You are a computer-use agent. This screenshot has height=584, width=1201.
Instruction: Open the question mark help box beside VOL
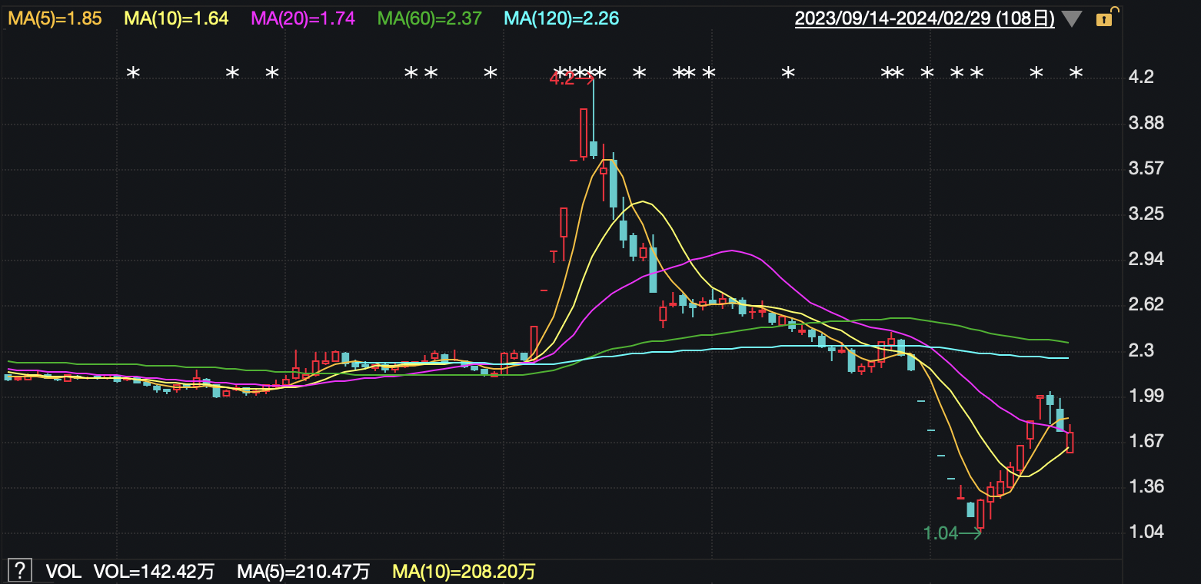click(20, 571)
